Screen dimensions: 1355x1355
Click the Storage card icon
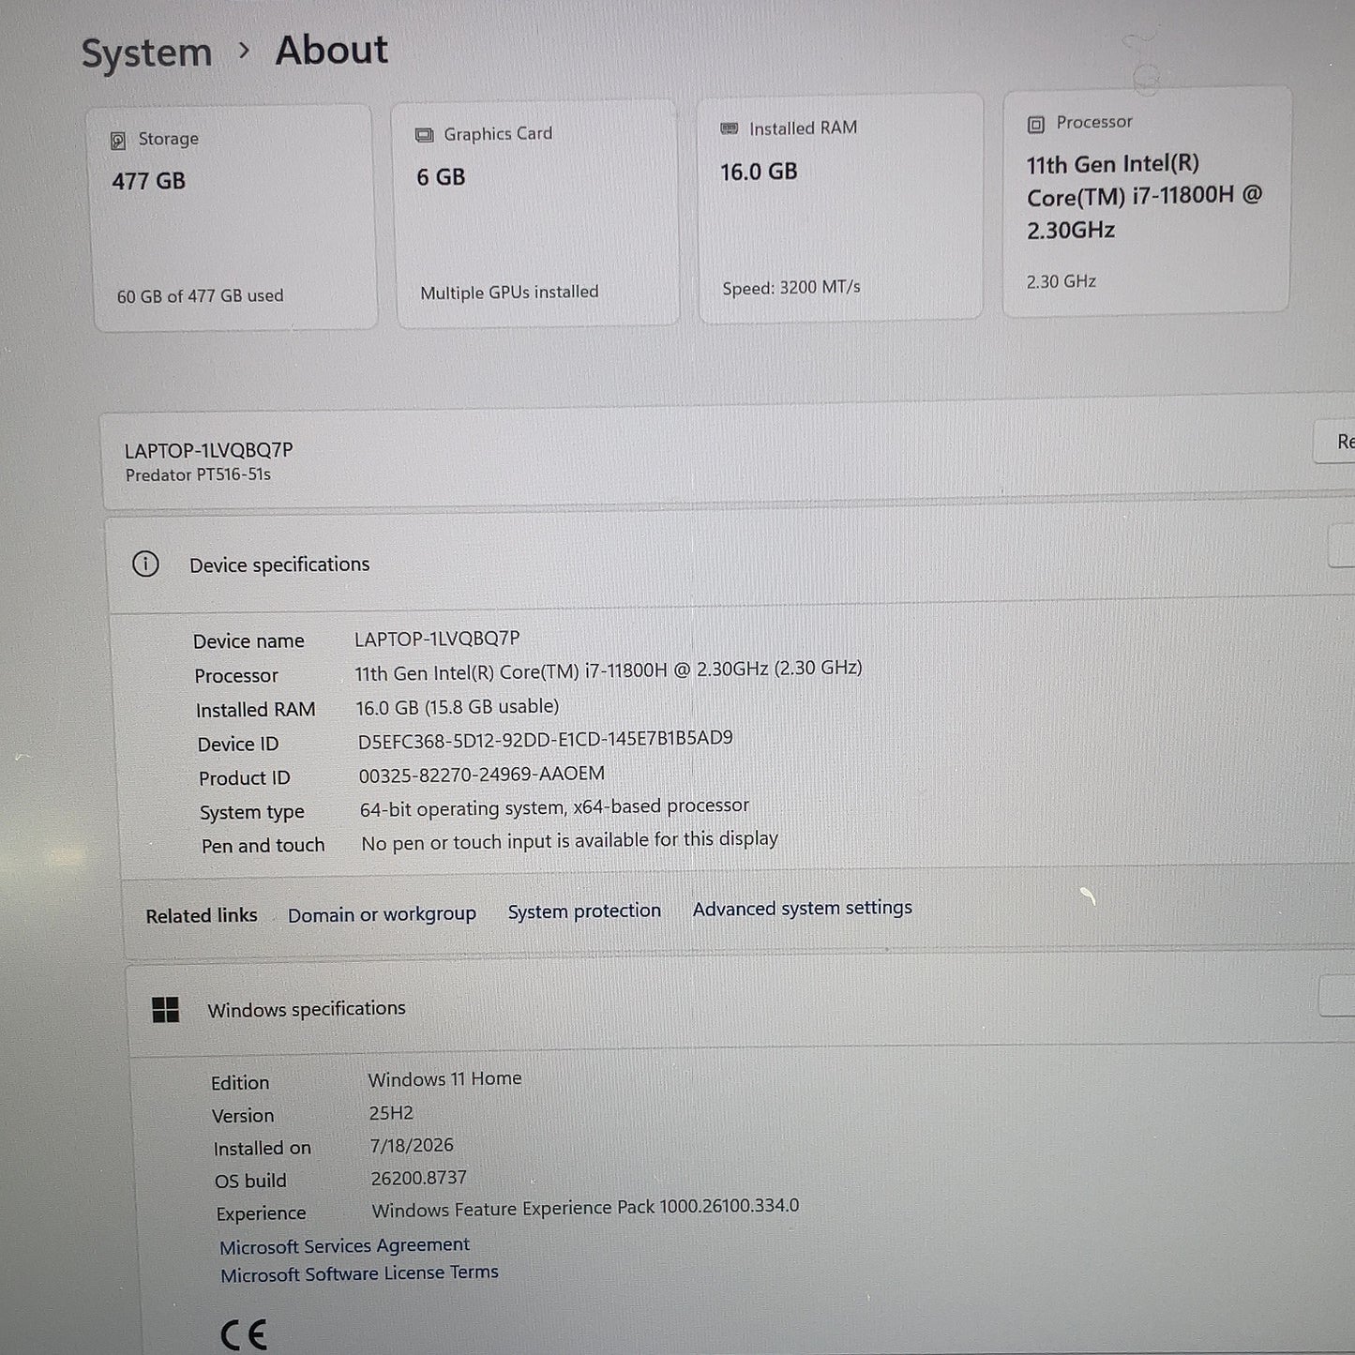(x=118, y=141)
